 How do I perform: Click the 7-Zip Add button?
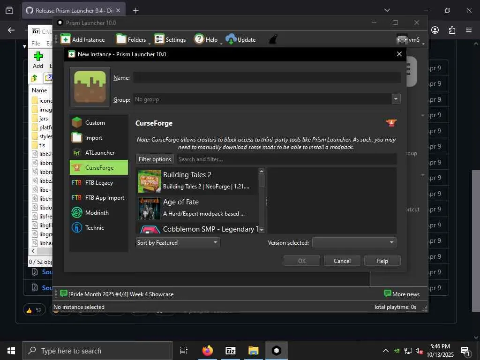[x=38, y=60]
